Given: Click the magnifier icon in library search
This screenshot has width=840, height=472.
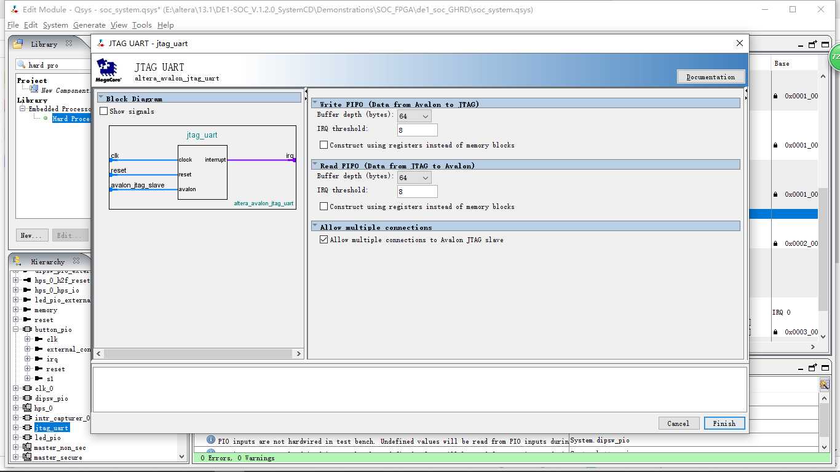Looking at the screenshot, I should 22,65.
